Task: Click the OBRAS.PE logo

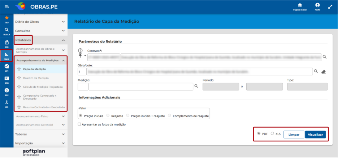Action: (x=36, y=6)
